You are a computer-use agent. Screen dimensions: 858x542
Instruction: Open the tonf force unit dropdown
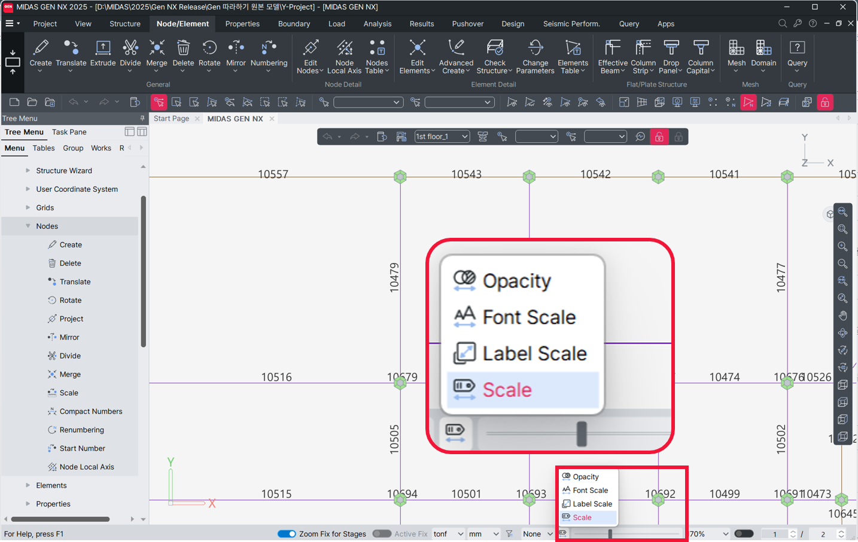(x=449, y=534)
